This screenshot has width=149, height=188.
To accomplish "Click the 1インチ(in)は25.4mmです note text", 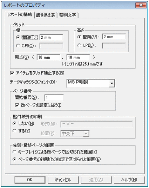I will (82, 64).
